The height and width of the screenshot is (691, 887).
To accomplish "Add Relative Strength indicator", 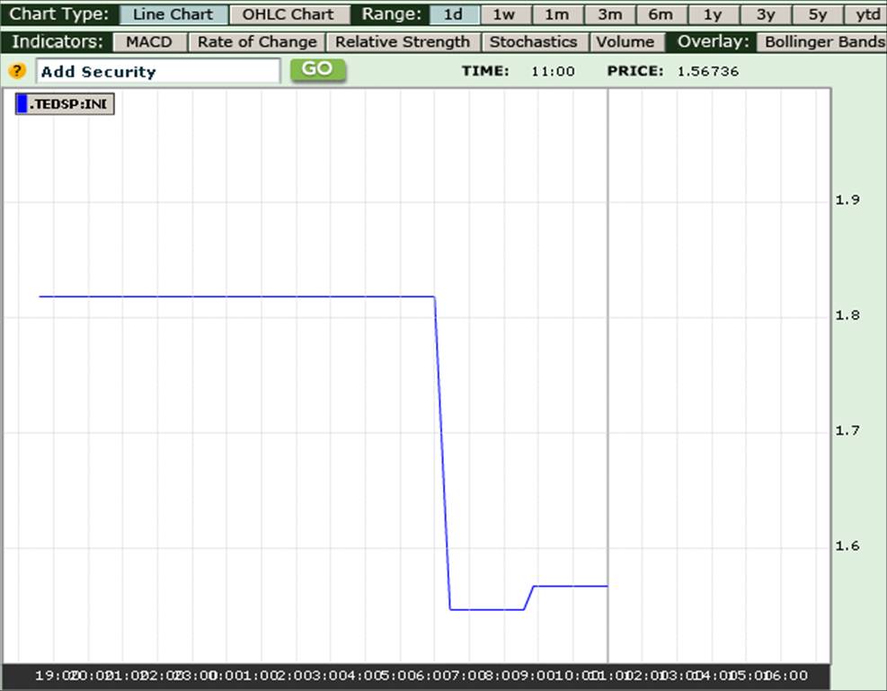I will point(403,42).
